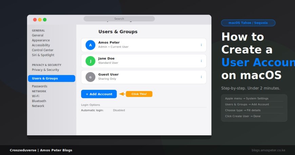Viewport: 295px width, 155px height.
Task: Click the Users & Groups heading
Action: 118,32
